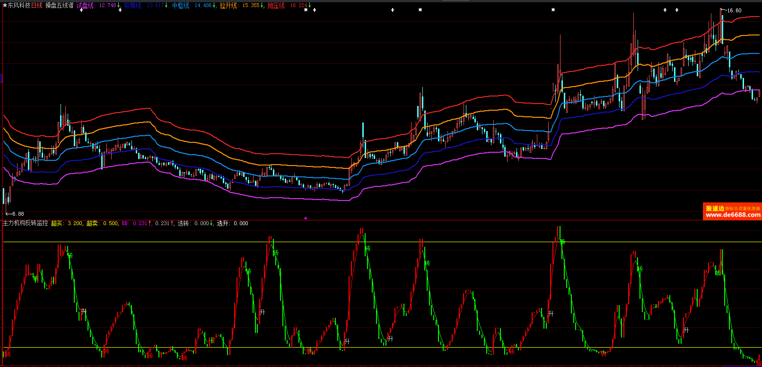Click the 股道边 logo text
The image size is (762, 367).
click(715, 208)
